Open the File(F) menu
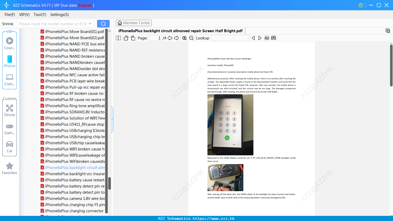Image resolution: width=393 pixels, height=221 pixels. tap(10, 15)
